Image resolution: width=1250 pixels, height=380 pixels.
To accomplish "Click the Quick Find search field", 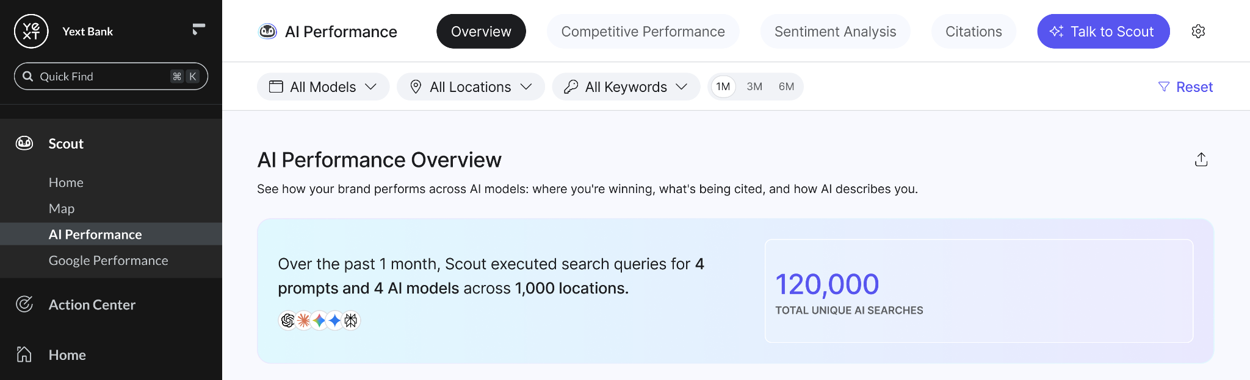I will coord(111,76).
